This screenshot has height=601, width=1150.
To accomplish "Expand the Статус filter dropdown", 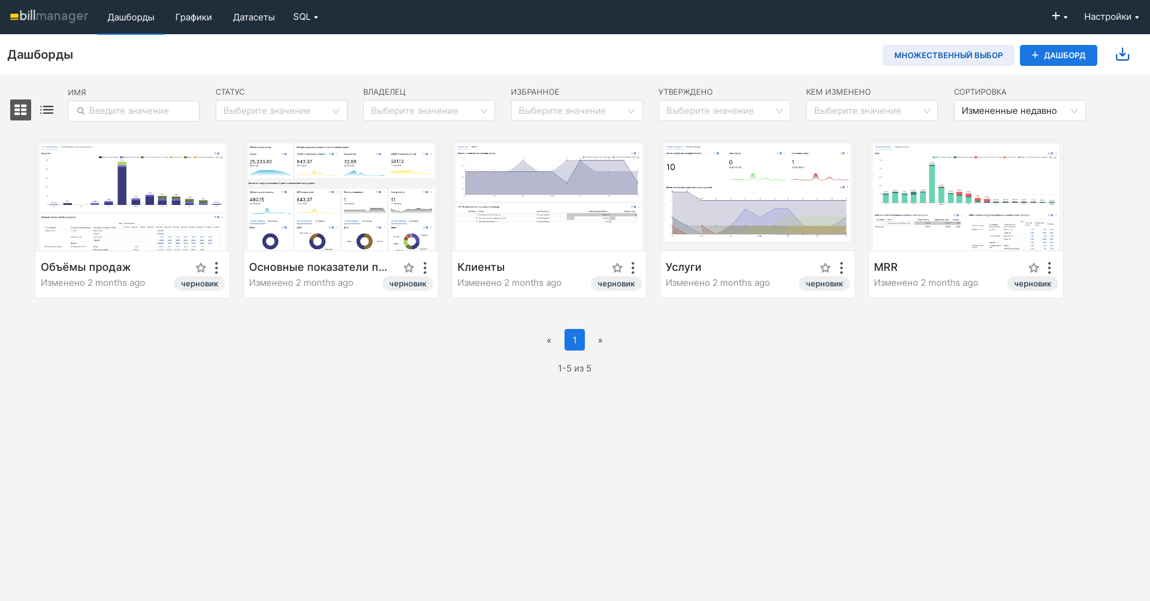I will 281,111.
